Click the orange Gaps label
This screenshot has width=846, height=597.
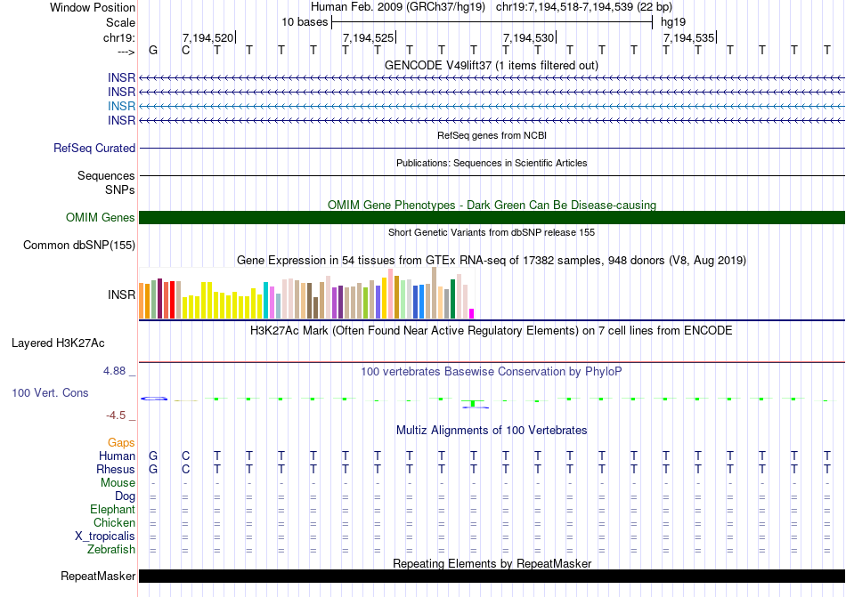[x=121, y=442]
